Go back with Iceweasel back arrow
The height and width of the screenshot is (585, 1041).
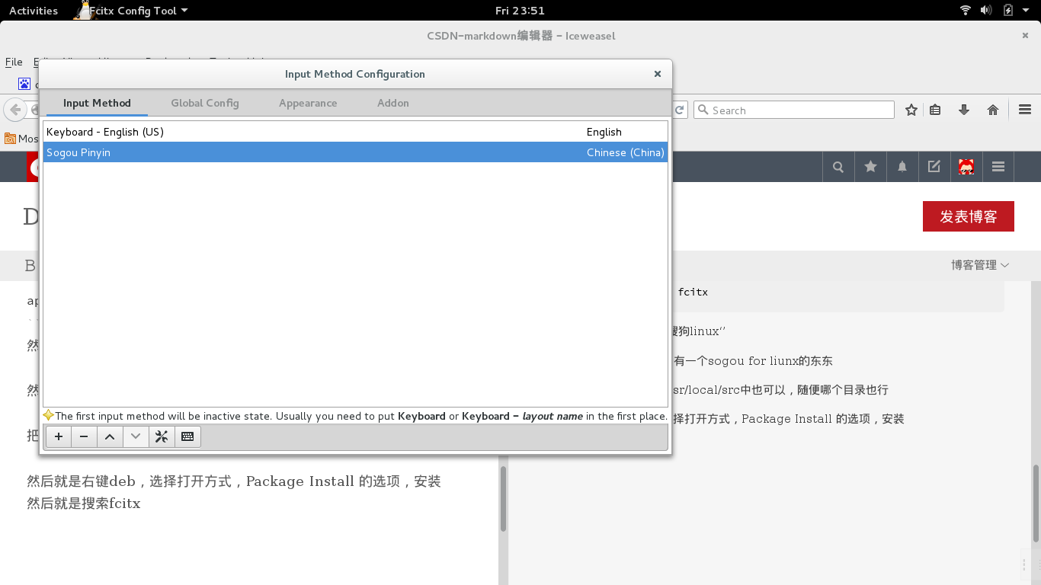point(14,110)
